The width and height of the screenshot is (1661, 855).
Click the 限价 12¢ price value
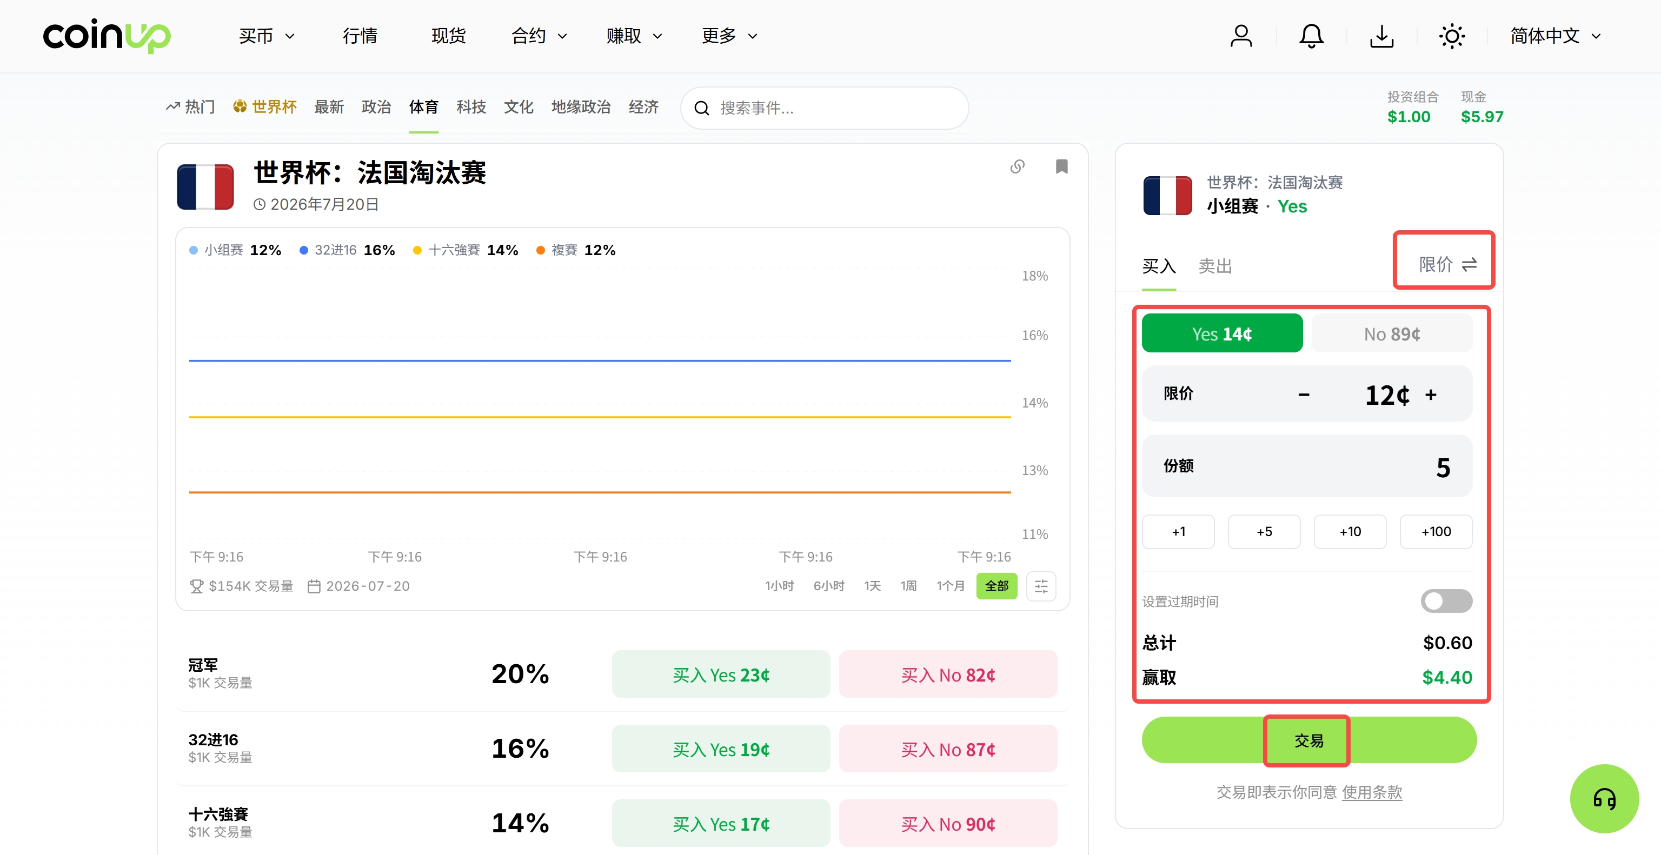pyautogui.click(x=1387, y=395)
